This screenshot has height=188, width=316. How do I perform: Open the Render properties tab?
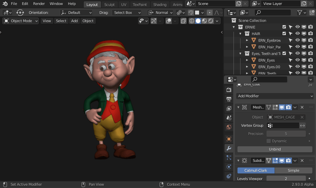tap(229, 90)
